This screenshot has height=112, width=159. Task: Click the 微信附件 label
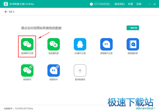click(x=27, y=80)
